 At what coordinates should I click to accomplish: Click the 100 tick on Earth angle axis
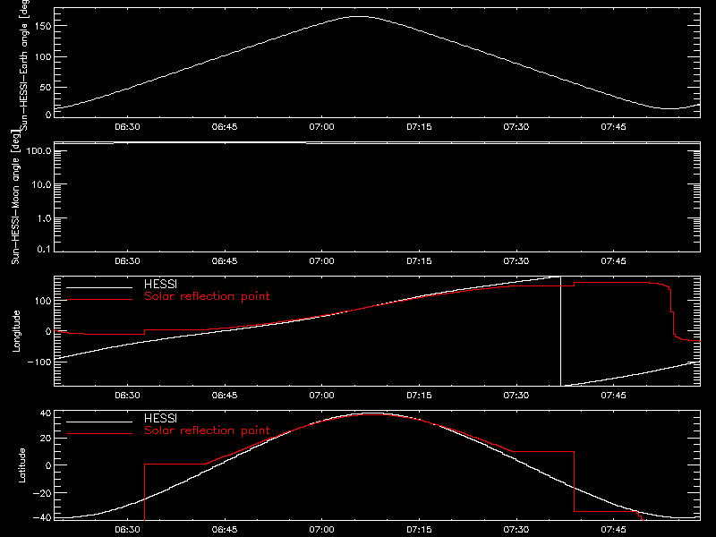coord(43,57)
